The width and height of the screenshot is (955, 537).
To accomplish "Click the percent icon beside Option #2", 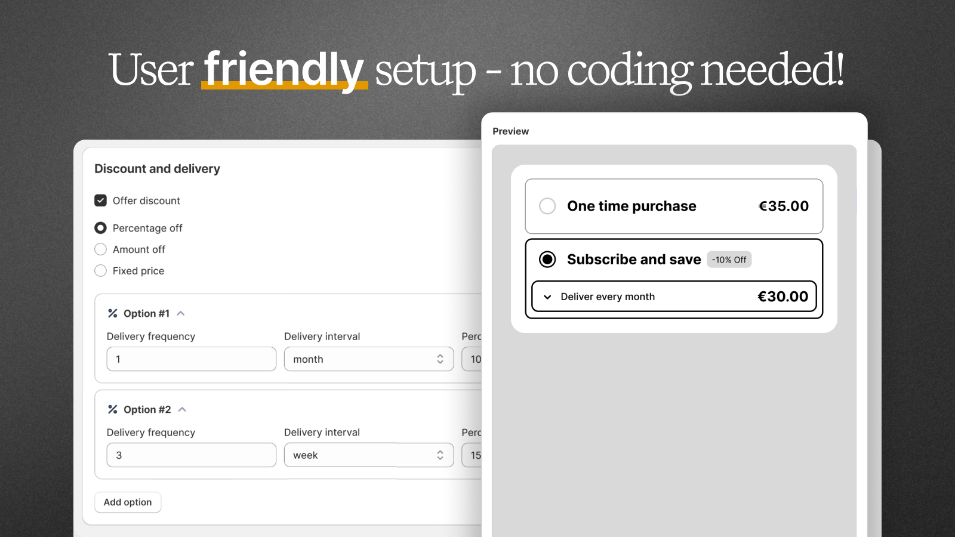I will pyautogui.click(x=112, y=409).
